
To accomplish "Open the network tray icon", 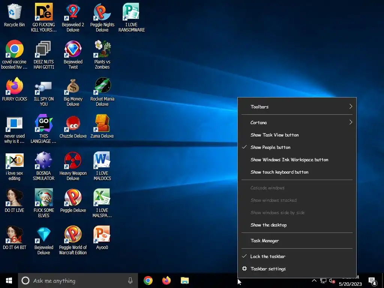I will pyautogui.click(x=323, y=280).
